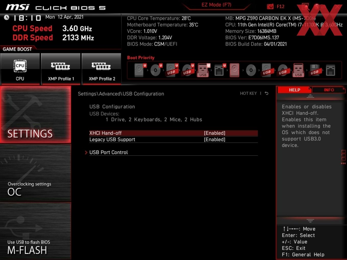Click the GAME BOOST label

(17, 49)
